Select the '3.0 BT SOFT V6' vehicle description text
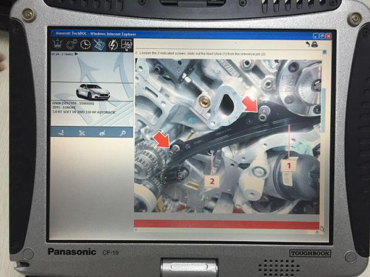The width and height of the screenshot is (370, 277). [x=84, y=113]
